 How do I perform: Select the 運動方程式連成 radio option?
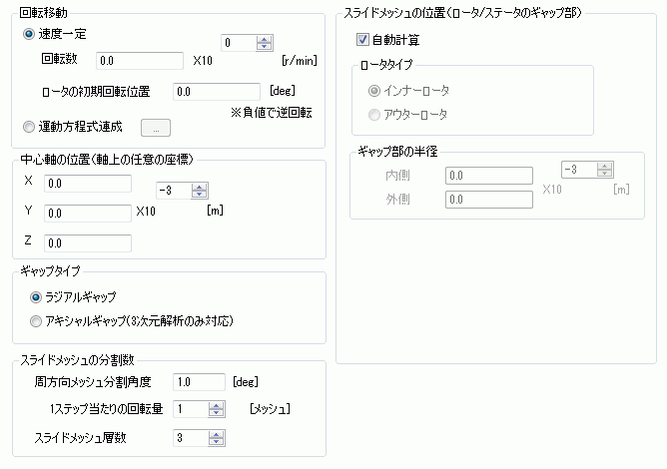[28, 127]
